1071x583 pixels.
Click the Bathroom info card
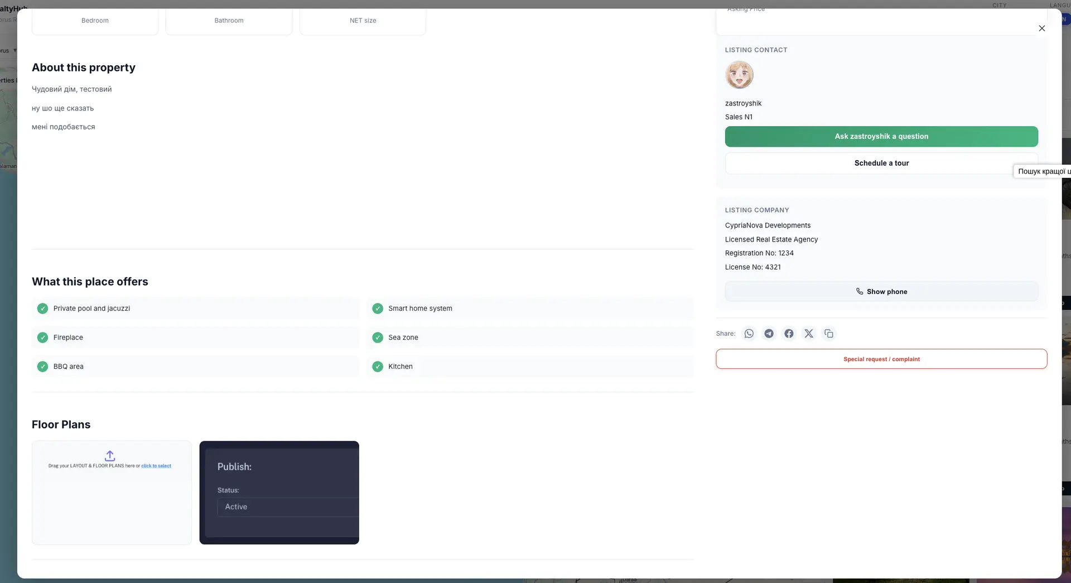coord(229,21)
